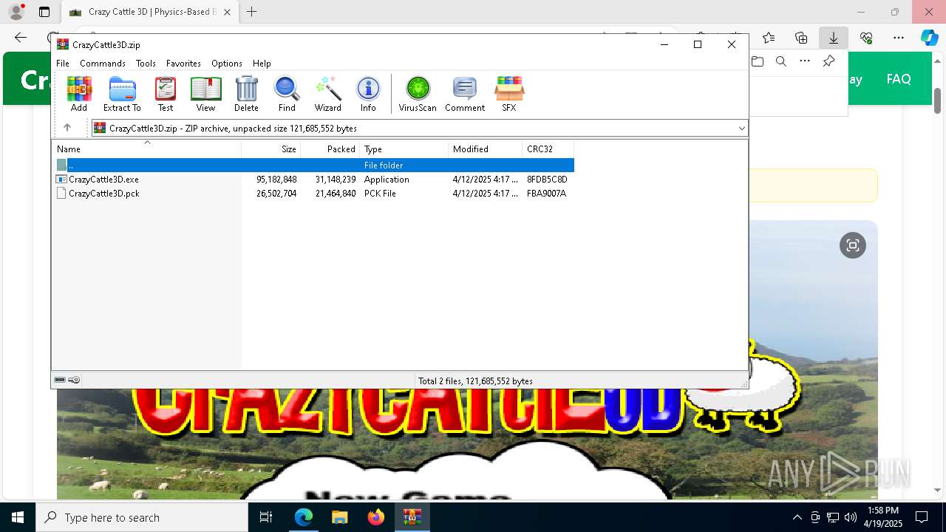946x532 pixels.
Task: Click the Find magnifier icon
Action: click(x=287, y=94)
